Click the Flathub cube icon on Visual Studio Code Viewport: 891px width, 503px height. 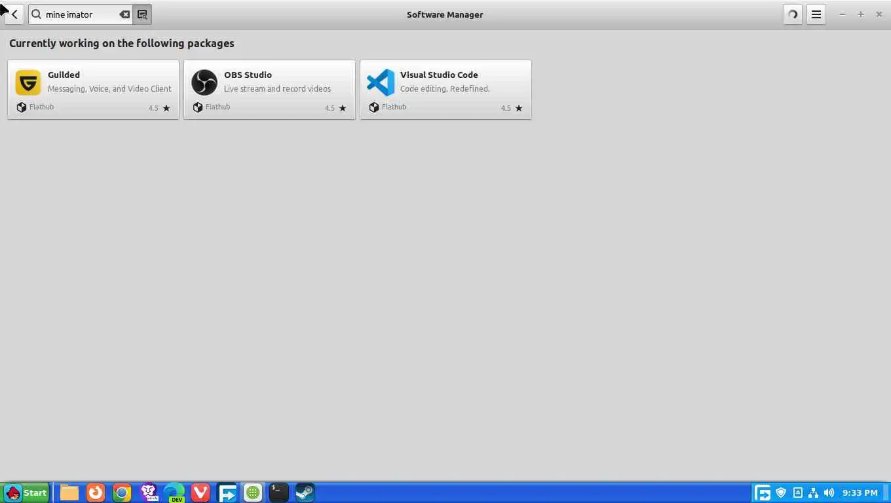(x=373, y=107)
